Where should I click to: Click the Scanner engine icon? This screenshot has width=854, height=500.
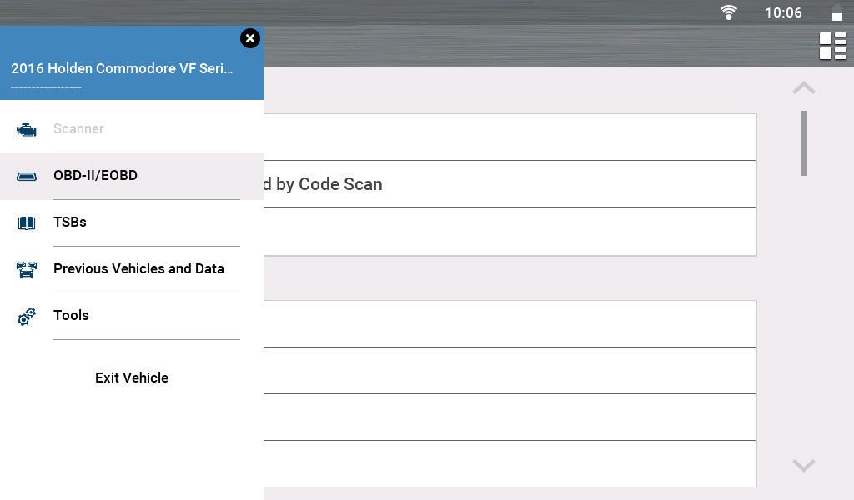pyautogui.click(x=26, y=130)
